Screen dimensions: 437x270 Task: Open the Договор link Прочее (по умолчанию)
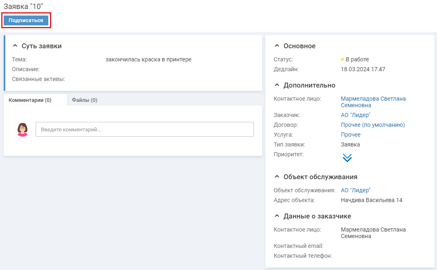point(373,125)
